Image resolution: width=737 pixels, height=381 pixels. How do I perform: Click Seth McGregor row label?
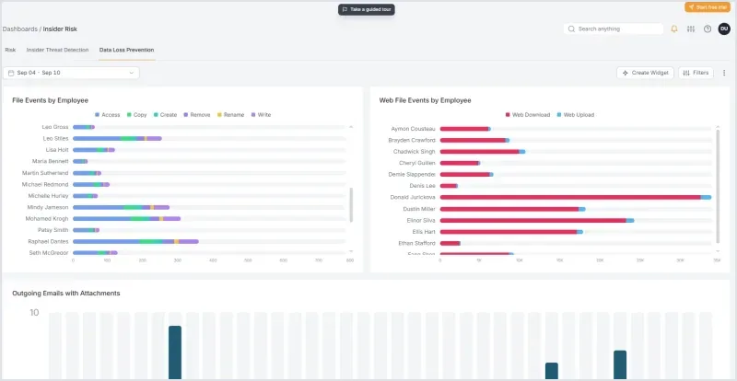(x=51, y=253)
